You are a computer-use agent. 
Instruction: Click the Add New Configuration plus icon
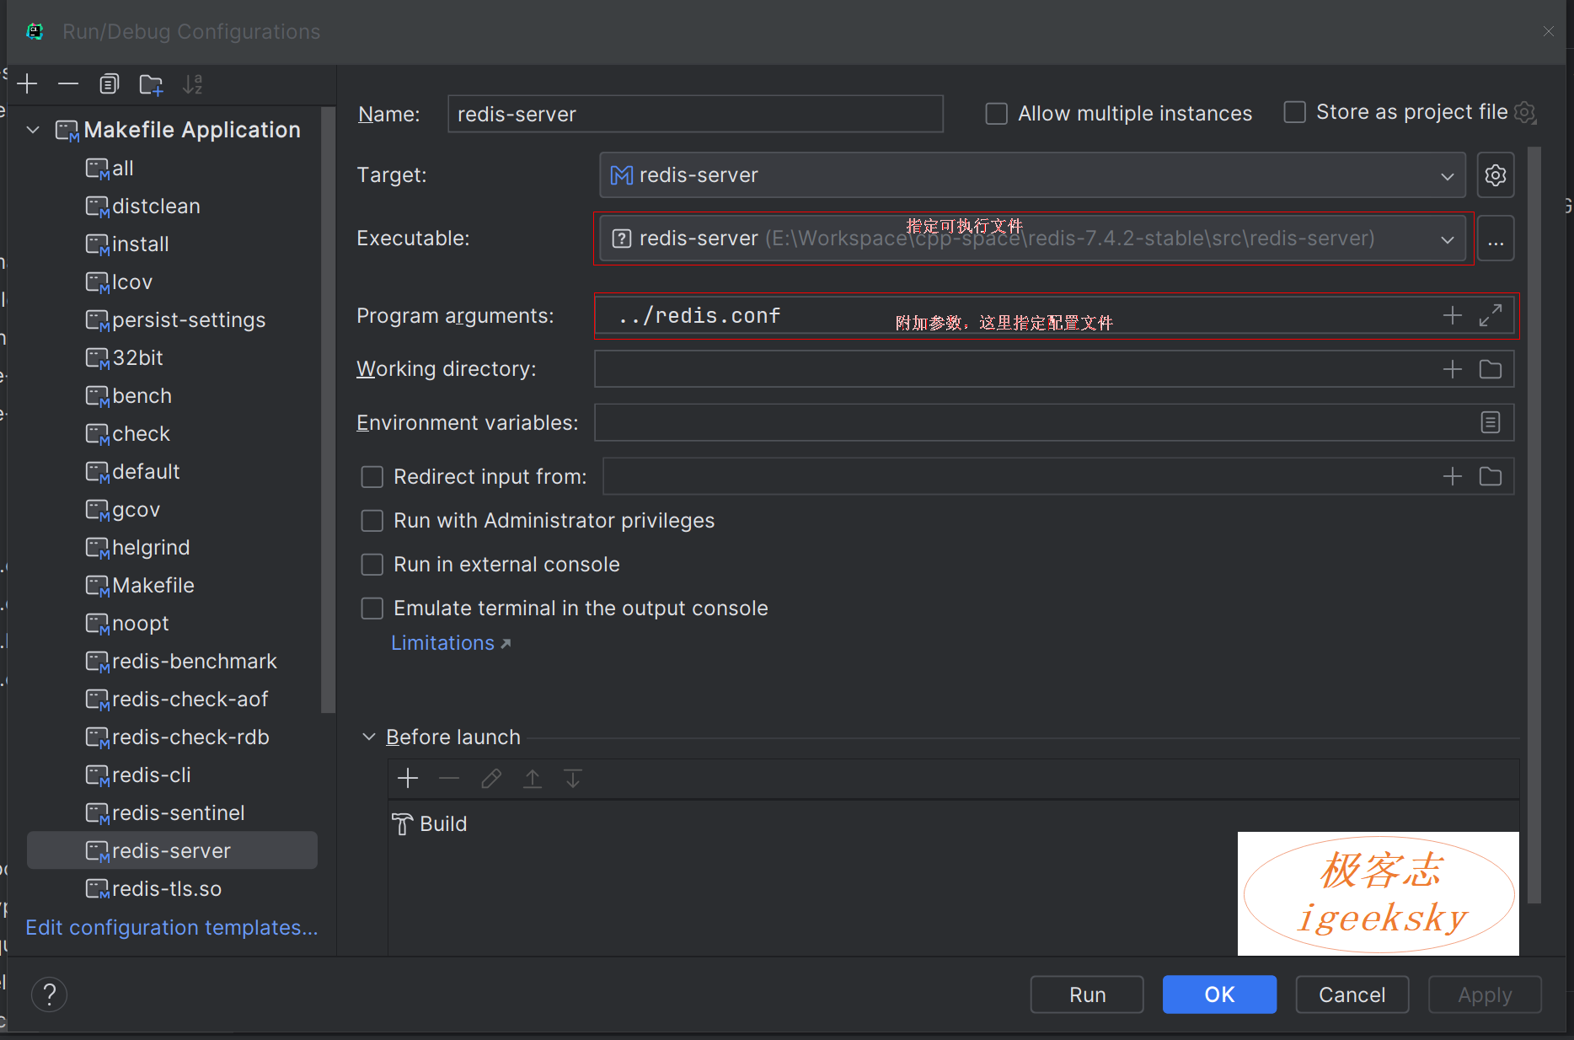[27, 84]
